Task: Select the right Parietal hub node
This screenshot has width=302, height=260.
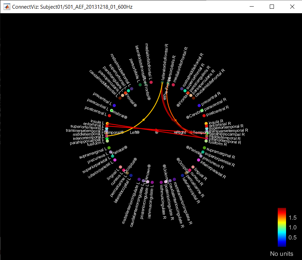Action: [188, 147]
